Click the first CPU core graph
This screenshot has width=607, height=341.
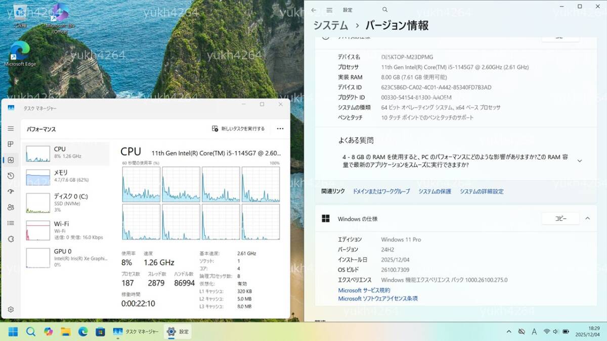pyautogui.click(x=141, y=184)
